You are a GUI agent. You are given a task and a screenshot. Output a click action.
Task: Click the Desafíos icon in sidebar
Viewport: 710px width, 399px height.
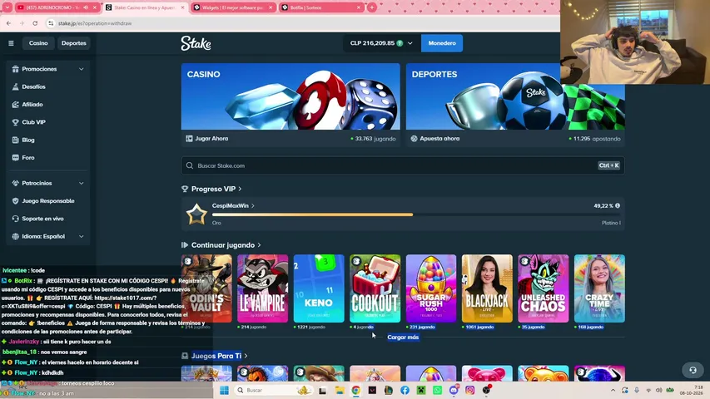coord(15,86)
